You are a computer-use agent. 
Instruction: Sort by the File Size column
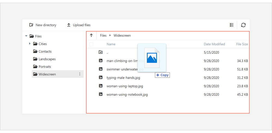click(242, 44)
